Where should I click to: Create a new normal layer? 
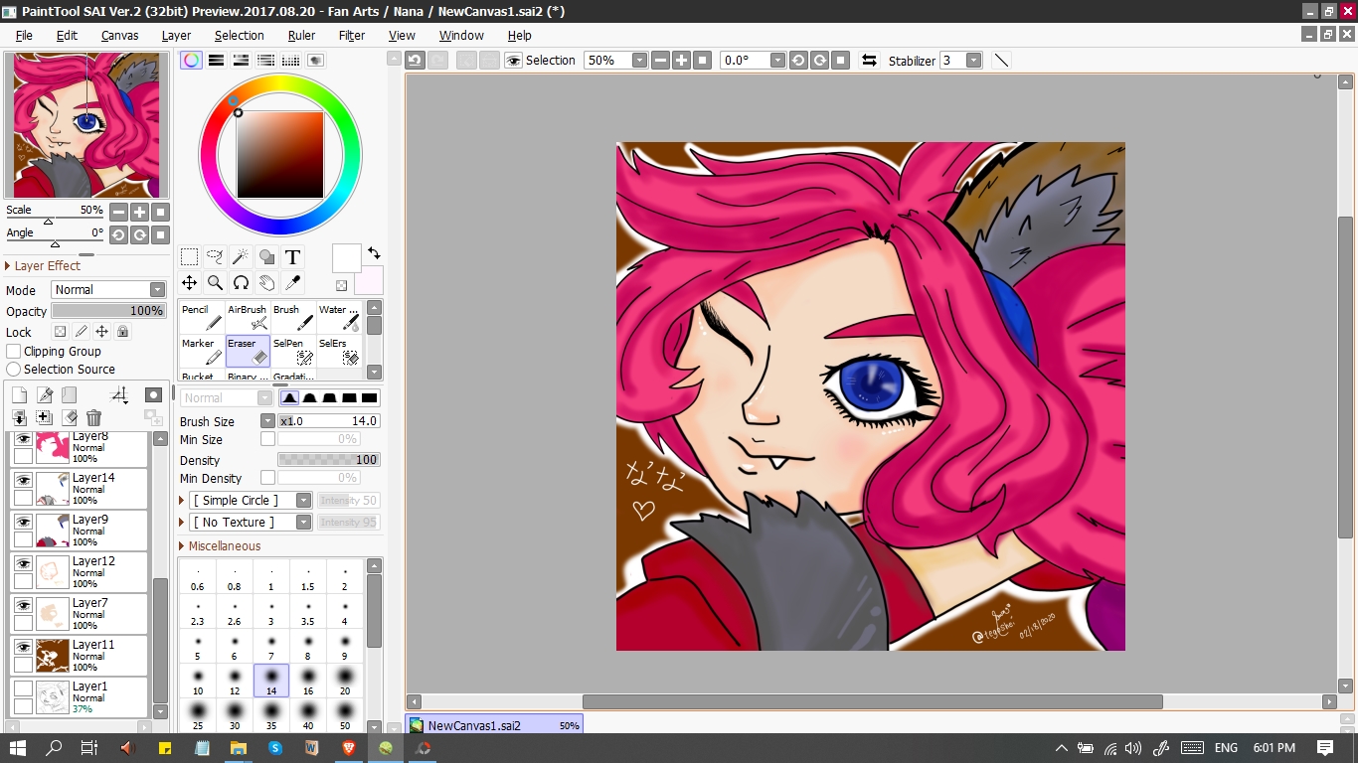tap(19, 395)
